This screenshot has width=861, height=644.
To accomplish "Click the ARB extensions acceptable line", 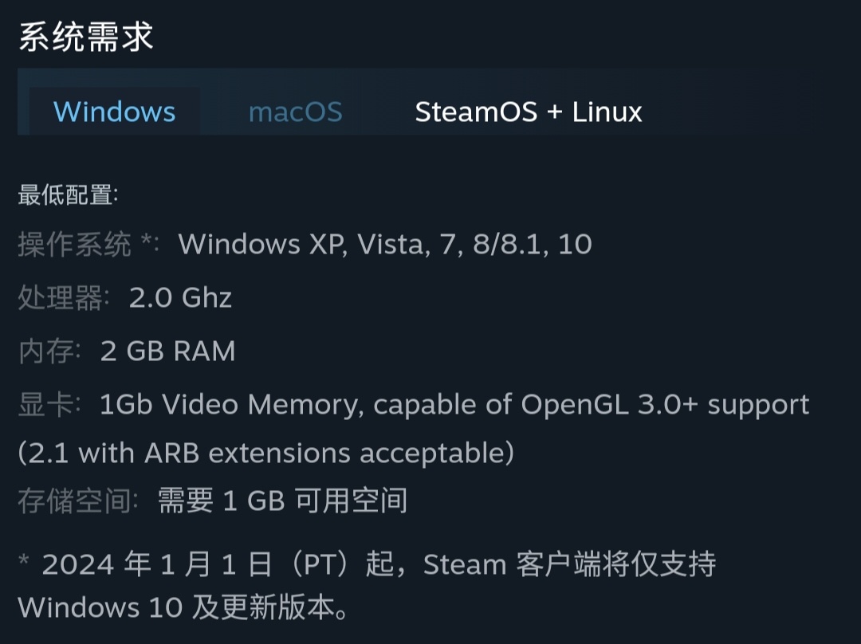I will click(265, 453).
